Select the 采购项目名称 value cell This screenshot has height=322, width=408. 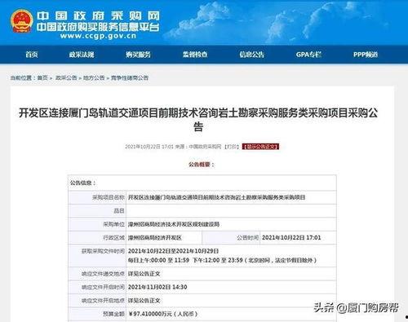click(x=231, y=197)
